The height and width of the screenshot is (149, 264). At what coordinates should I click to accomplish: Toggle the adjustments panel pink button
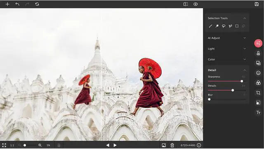pos(258,43)
